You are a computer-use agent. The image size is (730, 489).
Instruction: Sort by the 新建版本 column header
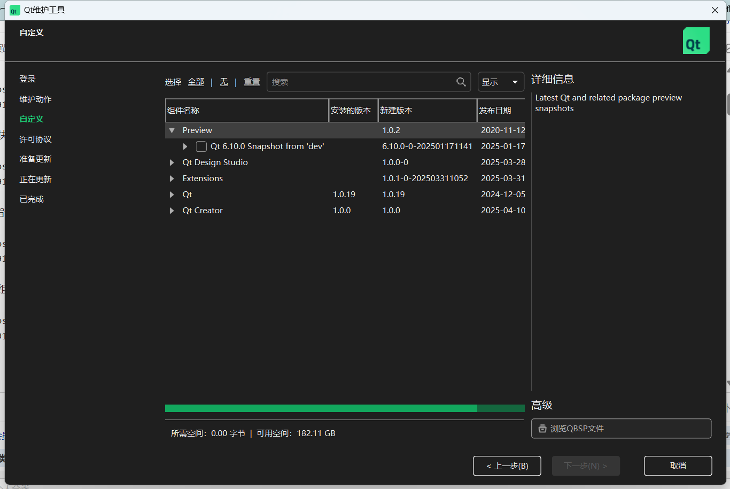pyautogui.click(x=428, y=111)
